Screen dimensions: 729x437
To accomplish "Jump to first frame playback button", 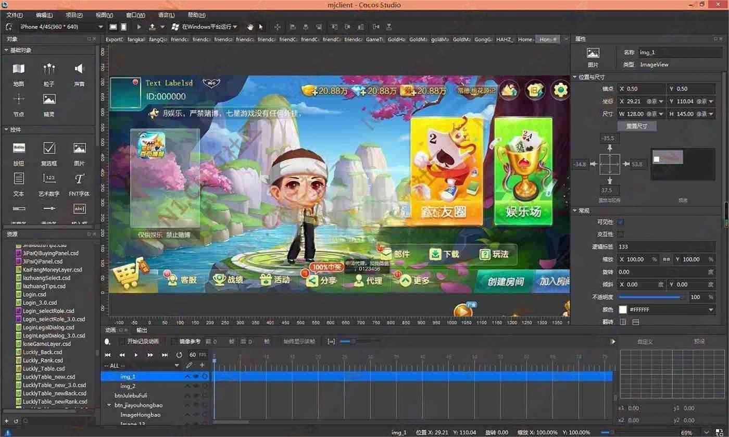I will 108,355.
